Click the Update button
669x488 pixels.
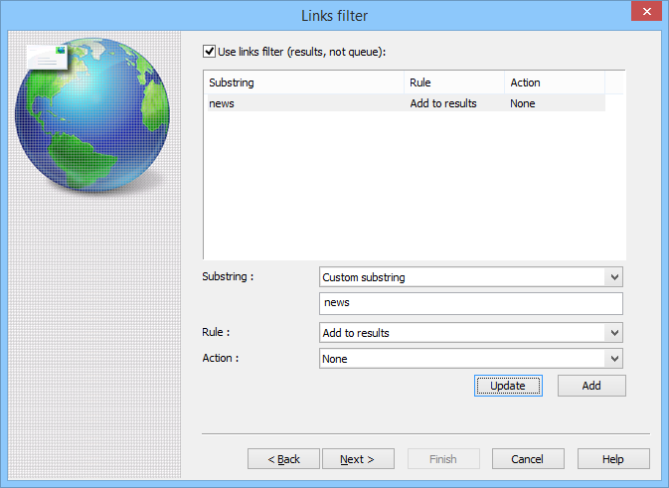(508, 386)
